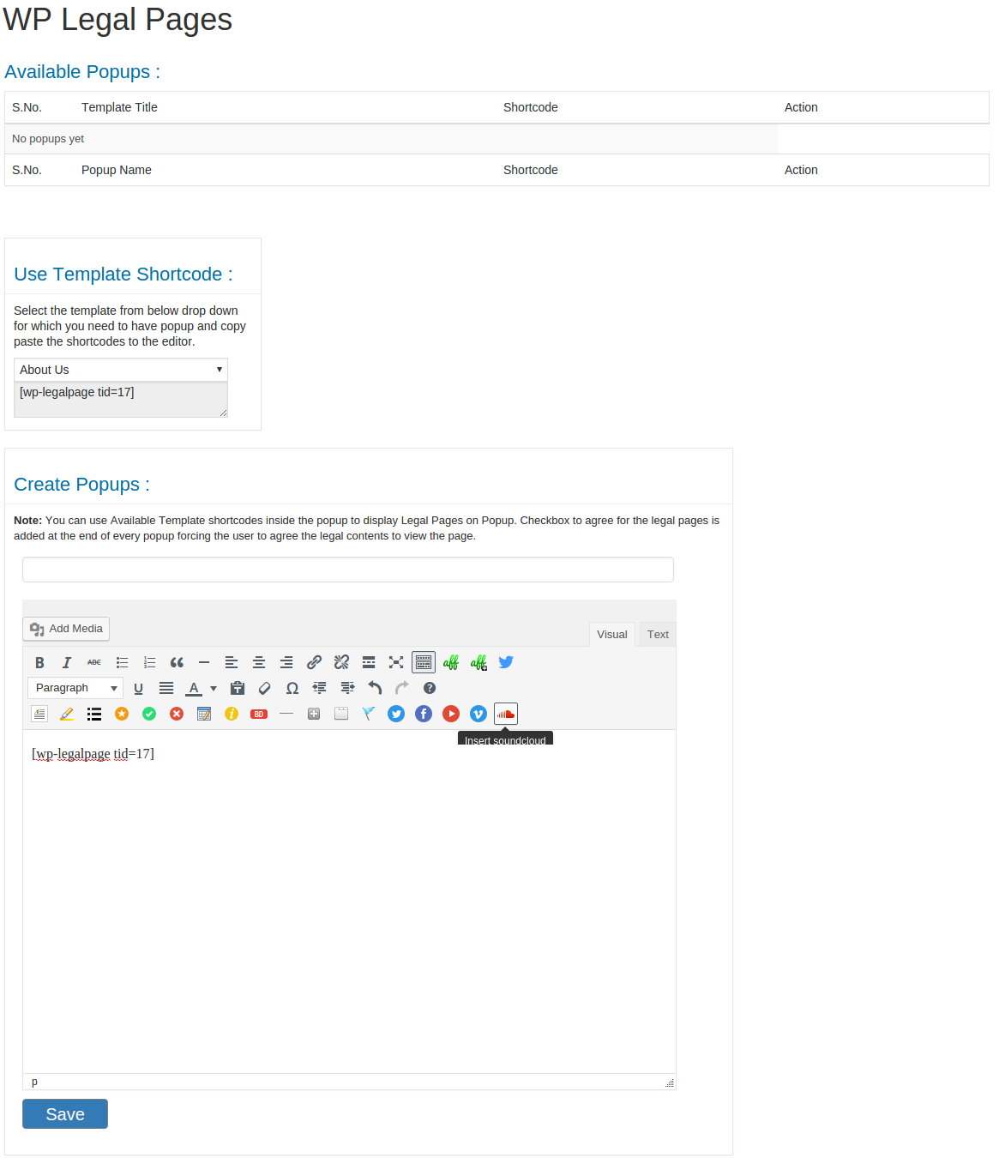999x1158 pixels.
Task: Apply the current text color
Action: tap(194, 688)
